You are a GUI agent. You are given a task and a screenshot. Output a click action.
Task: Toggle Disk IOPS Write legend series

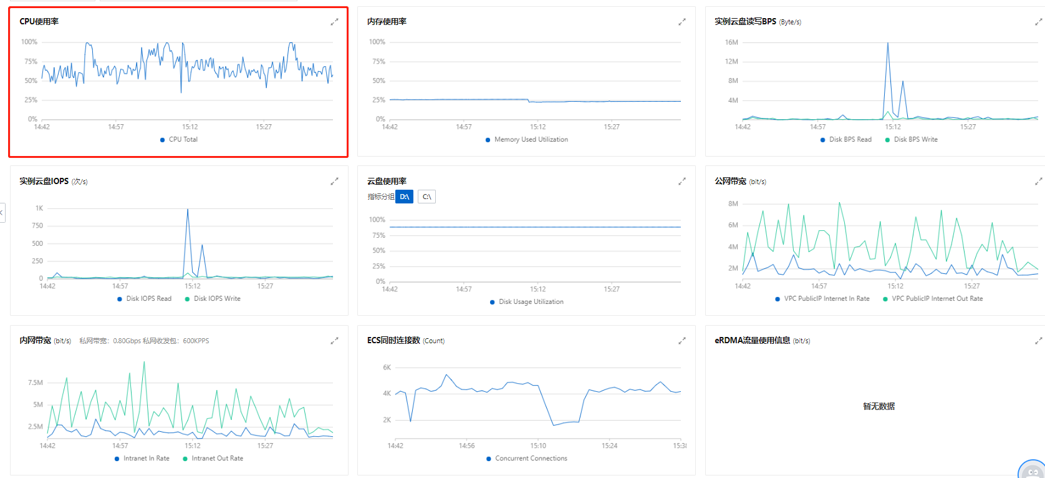tap(213, 298)
